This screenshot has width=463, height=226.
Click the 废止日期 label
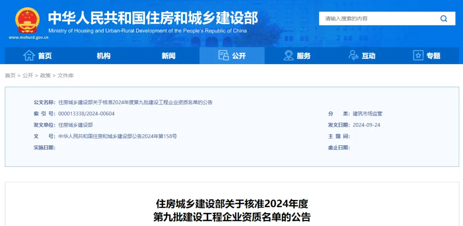point(339,148)
